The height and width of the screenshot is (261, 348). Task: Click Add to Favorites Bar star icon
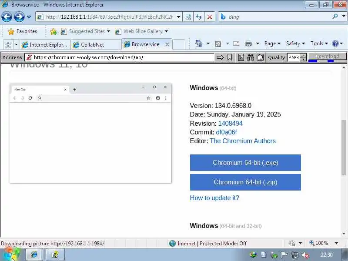tap(54, 31)
